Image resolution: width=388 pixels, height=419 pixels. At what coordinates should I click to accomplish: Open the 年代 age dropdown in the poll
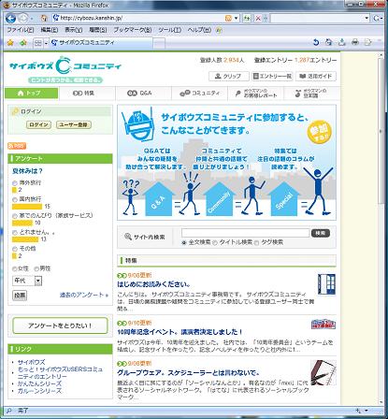coord(27,281)
